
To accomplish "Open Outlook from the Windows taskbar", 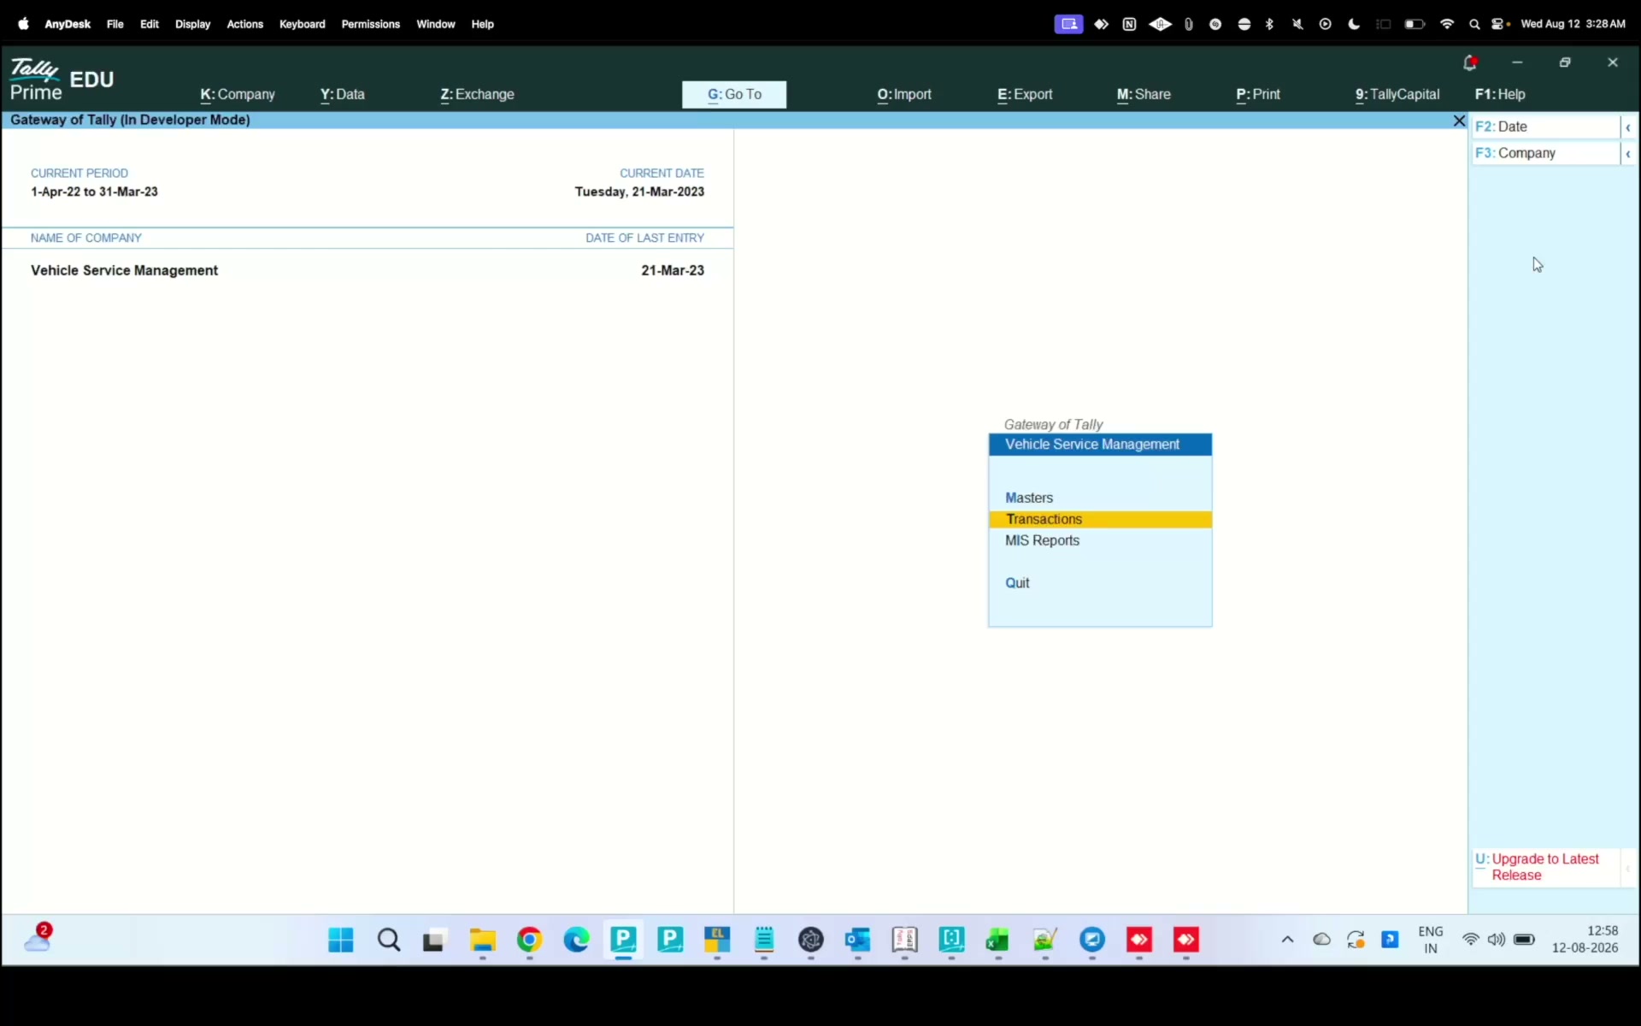I will point(857,940).
